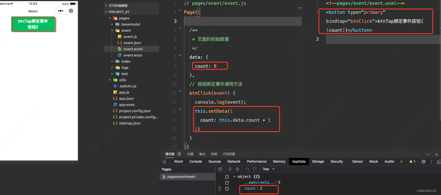This screenshot has height=195, width=441.
Task: Open app.js from the project tree
Action: pos(124,92)
